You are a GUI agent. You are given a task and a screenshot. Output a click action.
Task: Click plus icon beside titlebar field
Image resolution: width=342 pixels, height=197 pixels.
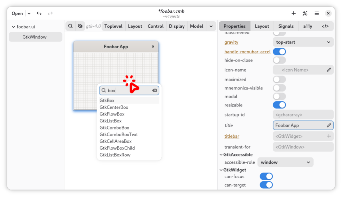tap(329, 136)
